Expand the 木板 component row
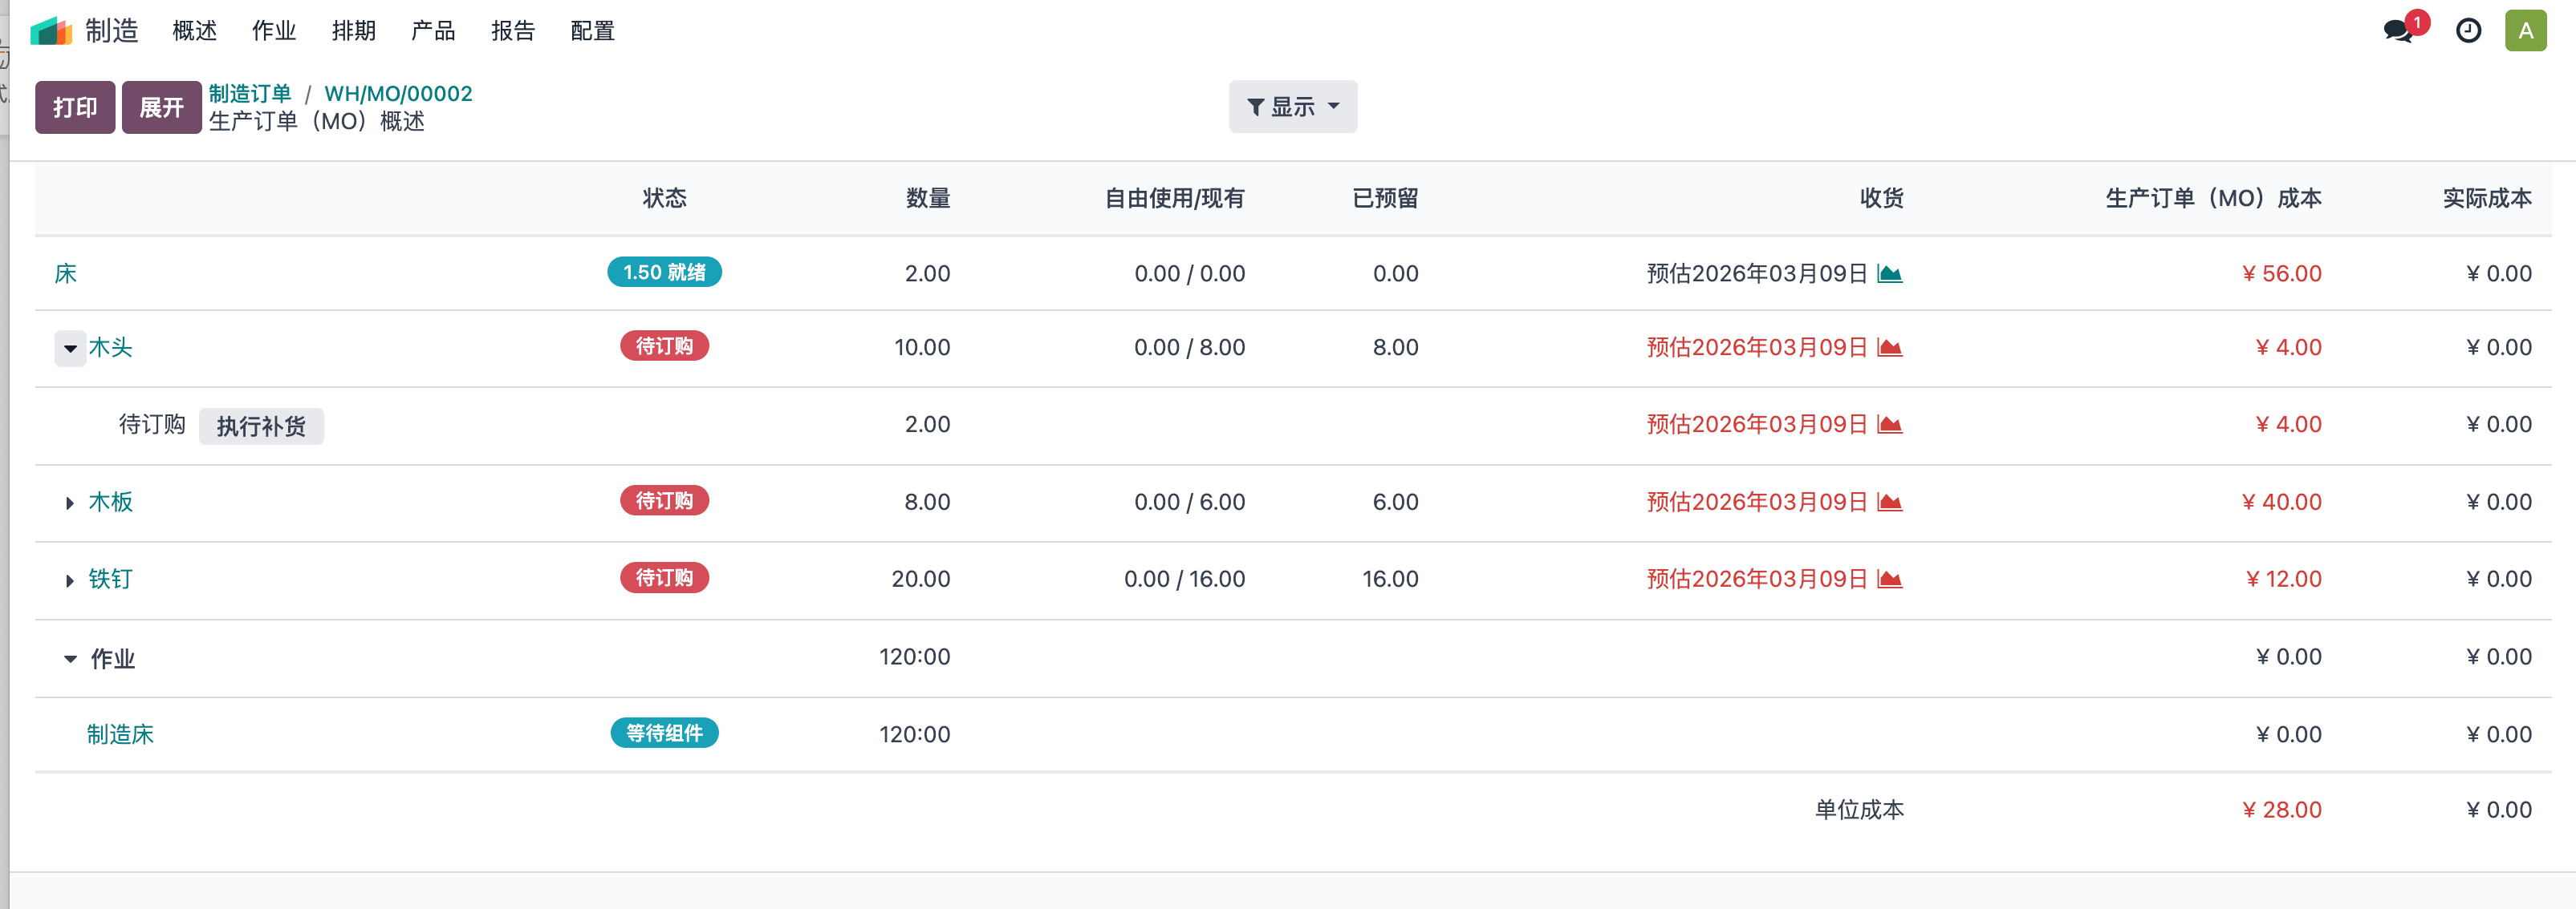The width and height of the screenshot is (2576, 909). tap(69, 503)
